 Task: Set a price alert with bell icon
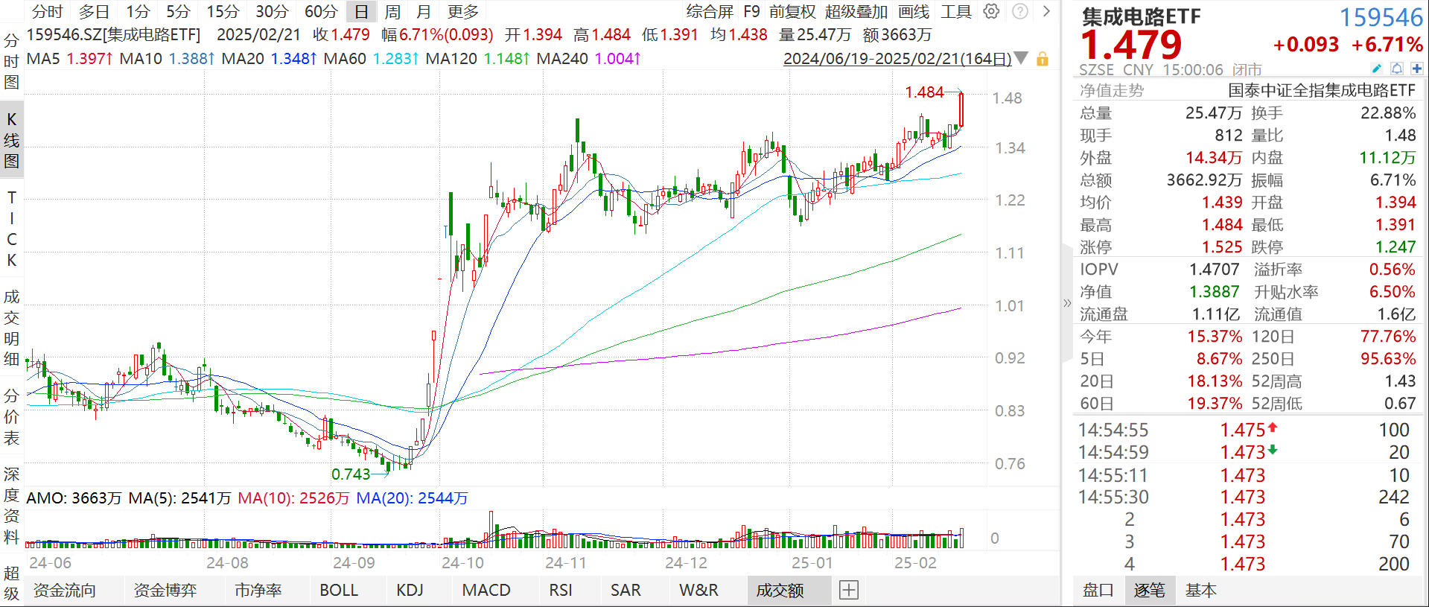click(x=1397, y=69)
